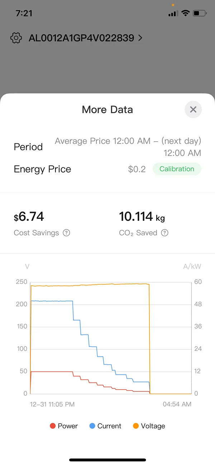The image size is (215, 466).
Task: Dismiss the More Data sheet
Action: [193, 109]
